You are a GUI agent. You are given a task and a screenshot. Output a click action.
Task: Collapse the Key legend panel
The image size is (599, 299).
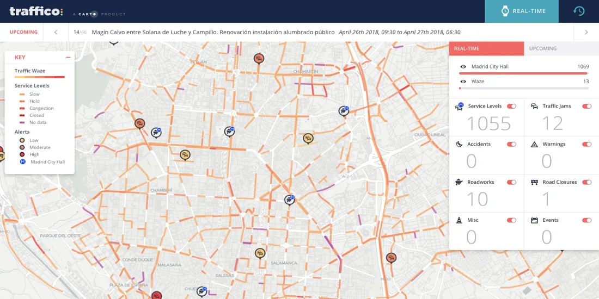point(68,57)
